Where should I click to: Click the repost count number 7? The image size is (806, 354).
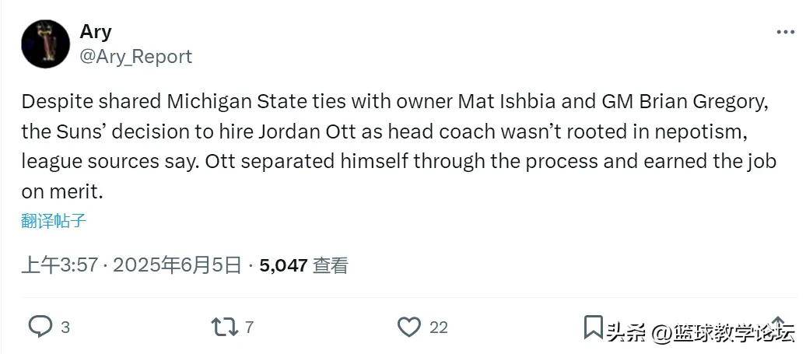249,328
